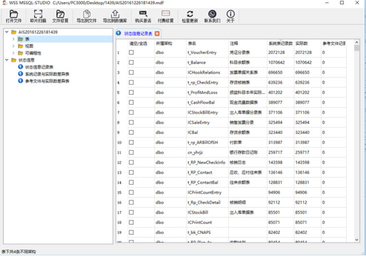Check the checkbox for t_VoucherEntry row
The height and width of the screenshot is (257, 366).
point(131,52)
